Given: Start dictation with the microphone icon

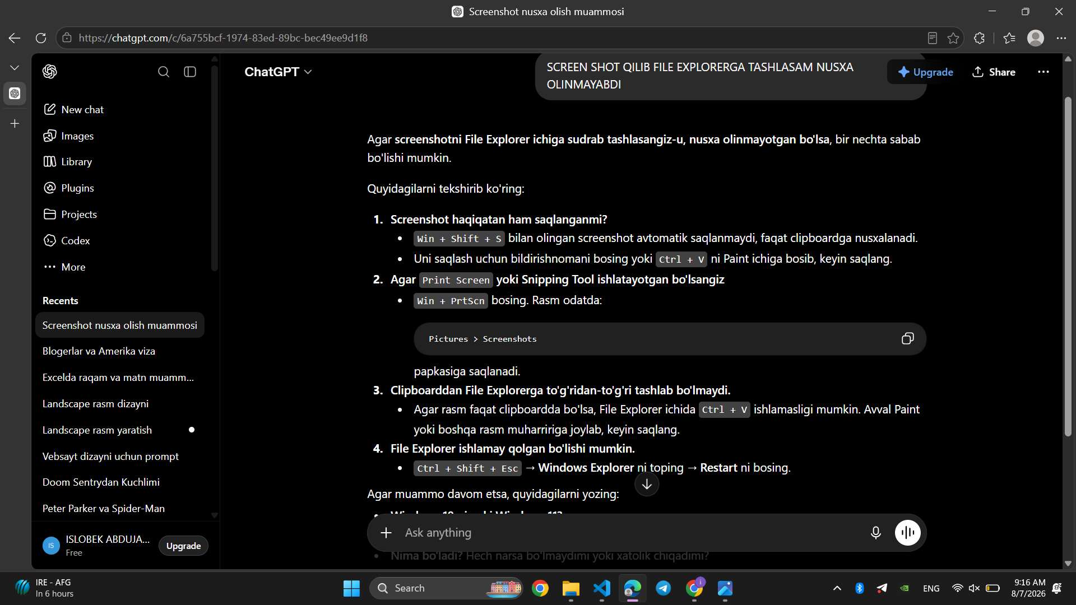Looking at the screenshot, I should click(x=875, y=533).
